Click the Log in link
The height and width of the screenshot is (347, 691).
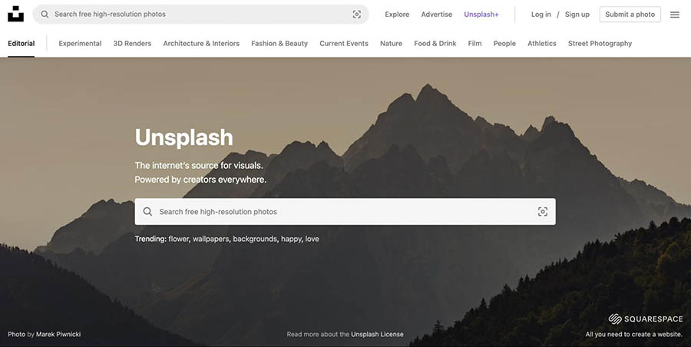541,15
